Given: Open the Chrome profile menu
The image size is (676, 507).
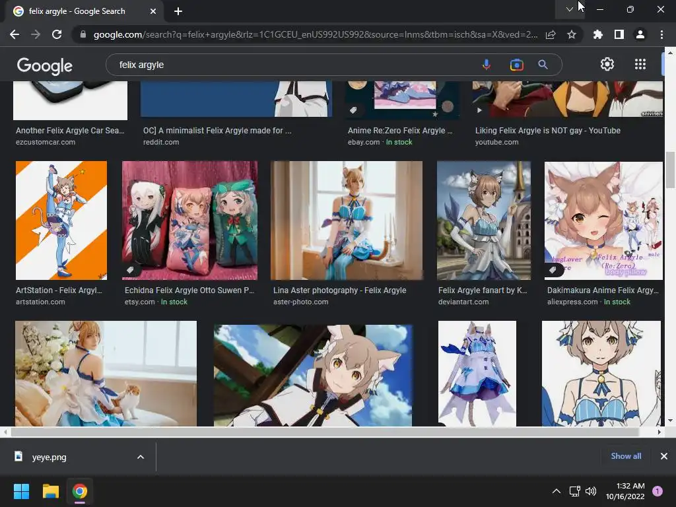Looking at the screenshot, I should pyautogui.click(x=640, y=34).
